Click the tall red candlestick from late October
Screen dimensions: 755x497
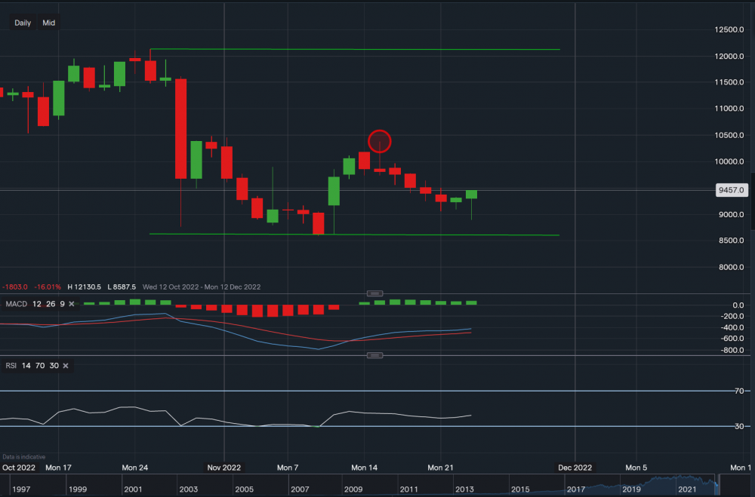coord(181,128)
